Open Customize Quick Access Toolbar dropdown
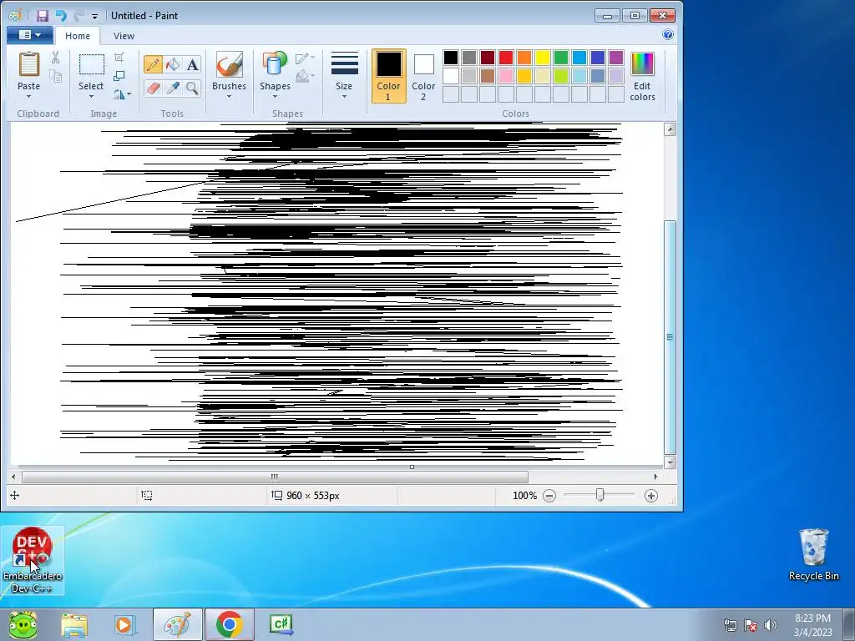The width and height of the screenshot is (855, 641). point(94,17)
